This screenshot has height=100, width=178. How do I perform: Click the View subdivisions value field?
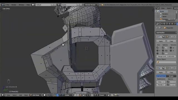pyautogui.click(x=161, y=82)
